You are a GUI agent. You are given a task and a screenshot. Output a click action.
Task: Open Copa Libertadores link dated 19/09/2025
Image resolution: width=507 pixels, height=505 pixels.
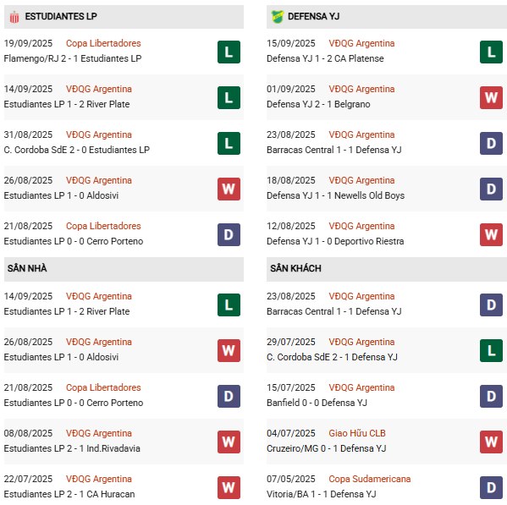click(x=103, y=43)
